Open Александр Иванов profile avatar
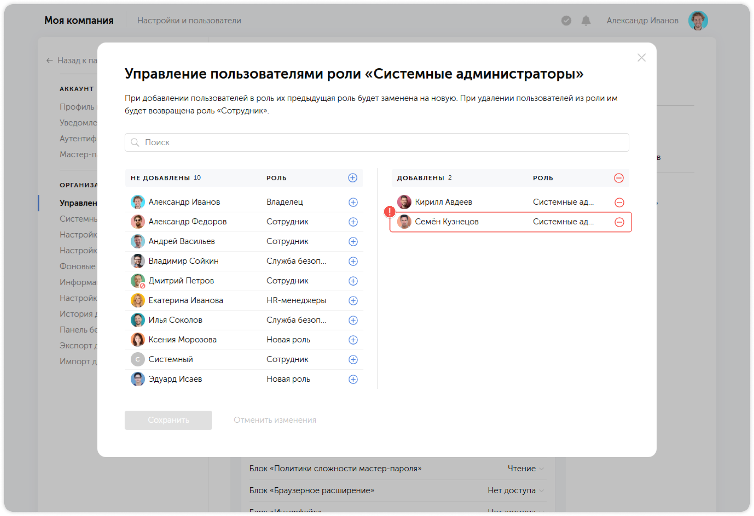This screenshot has width=754, height=516. coord(698,21)
